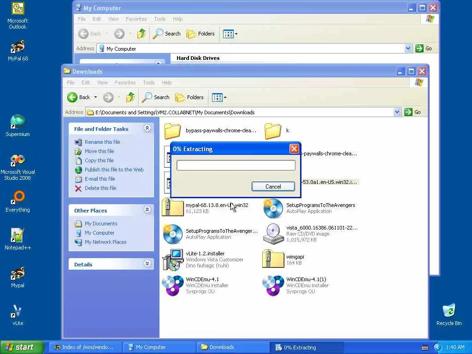
Task: Click Delete this file link
Action: tap(100, 188)
